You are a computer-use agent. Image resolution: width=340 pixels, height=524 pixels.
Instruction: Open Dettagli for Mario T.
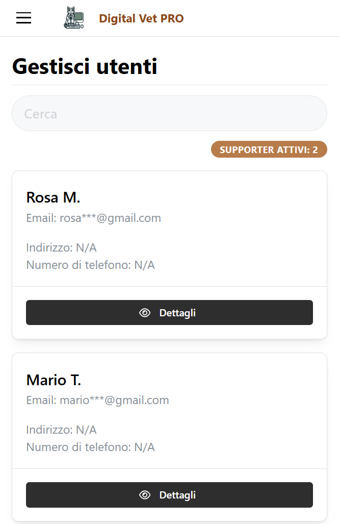click(169, 495)
